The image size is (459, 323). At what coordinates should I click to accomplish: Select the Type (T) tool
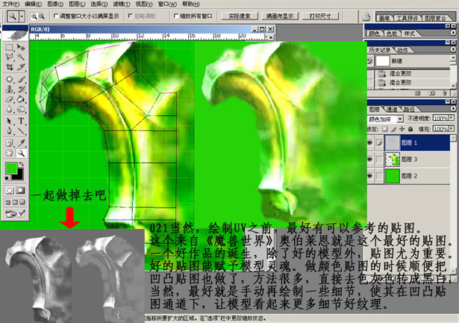coord(21,121)
